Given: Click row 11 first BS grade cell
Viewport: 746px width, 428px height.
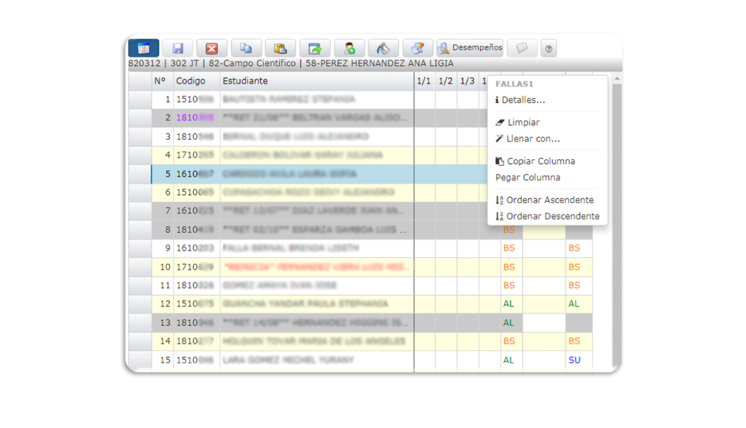Looking at the screenshot, I should click(x=512, y=286).
